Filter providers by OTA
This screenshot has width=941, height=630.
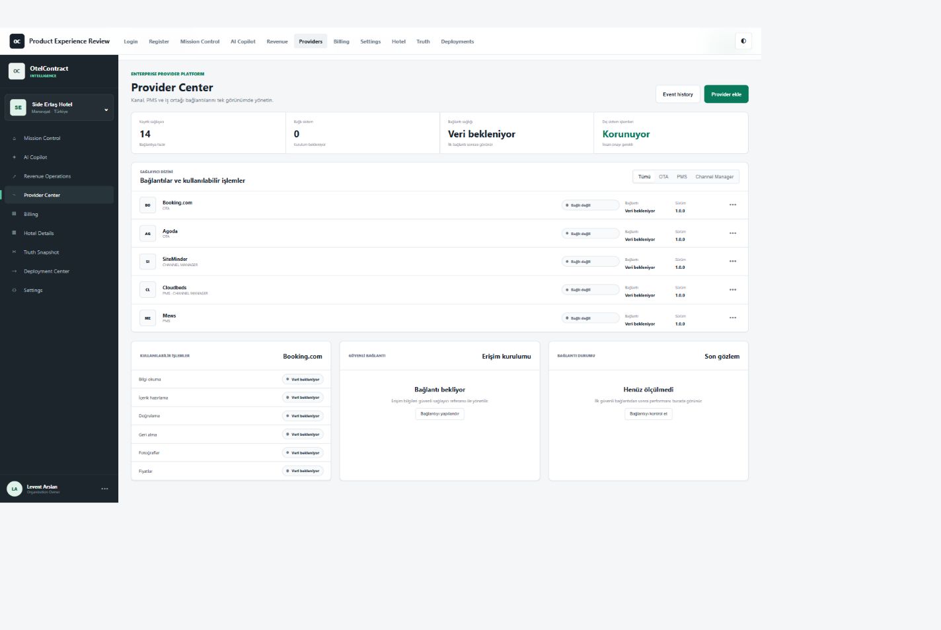point(663,177)
